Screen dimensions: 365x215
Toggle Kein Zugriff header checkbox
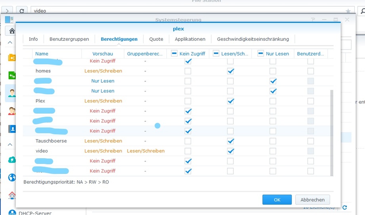point(174,53)
